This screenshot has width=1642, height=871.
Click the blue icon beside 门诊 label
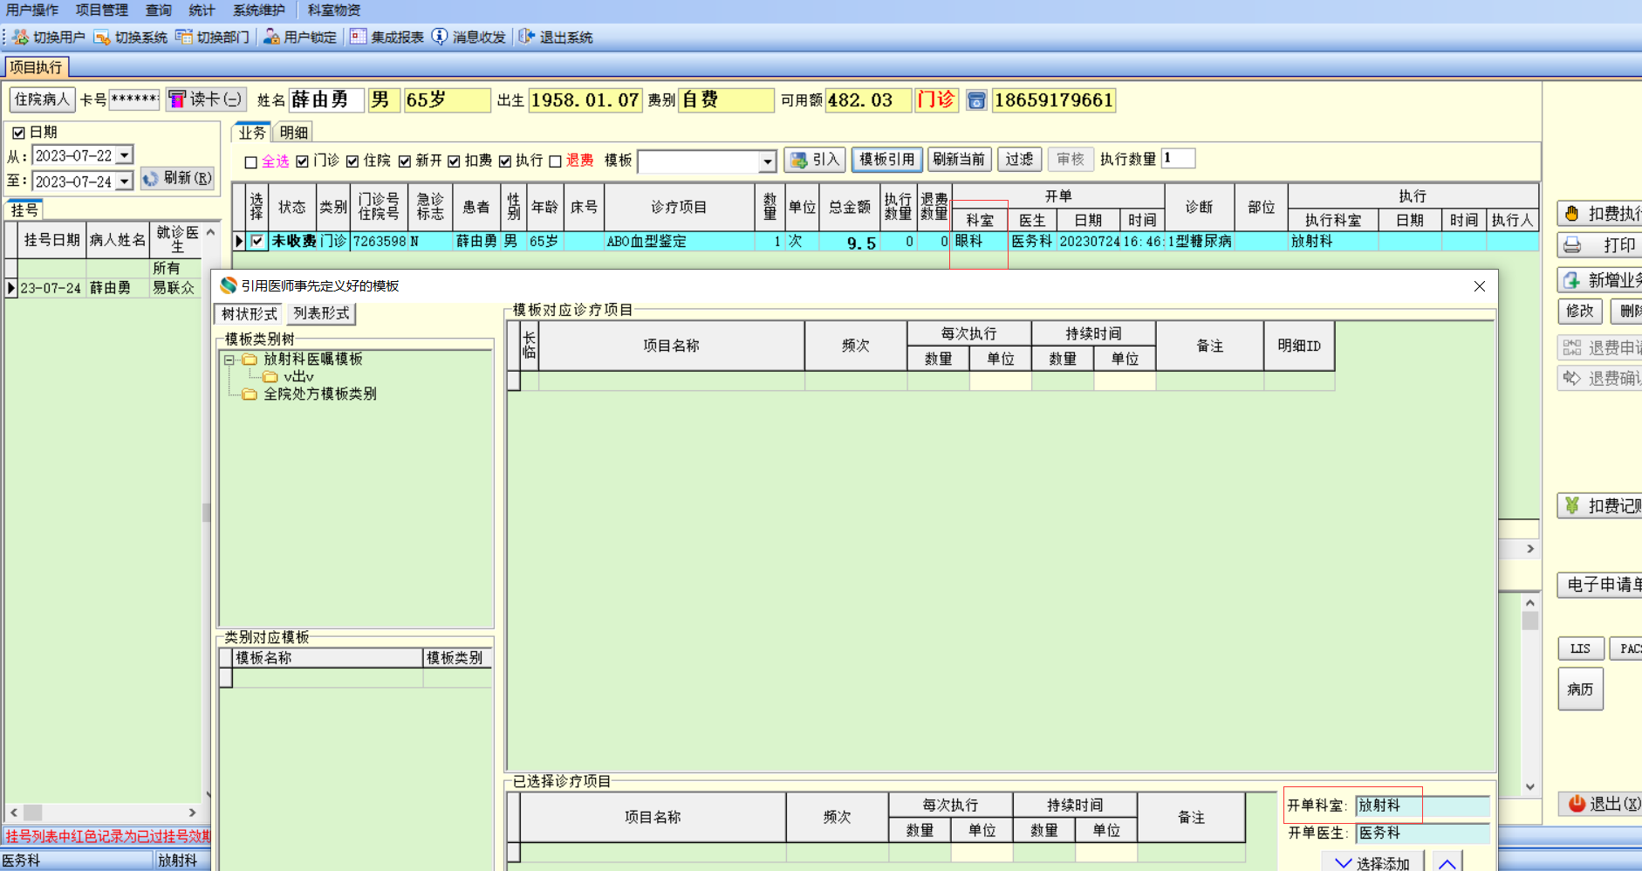[976, 100]
